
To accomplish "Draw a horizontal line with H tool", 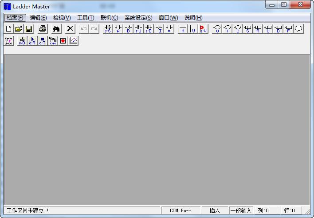I will [183, 29].
